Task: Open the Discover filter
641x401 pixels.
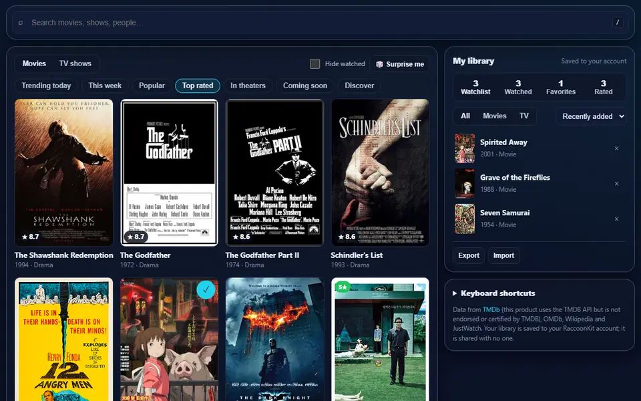Action: click(x=359, y=86)
